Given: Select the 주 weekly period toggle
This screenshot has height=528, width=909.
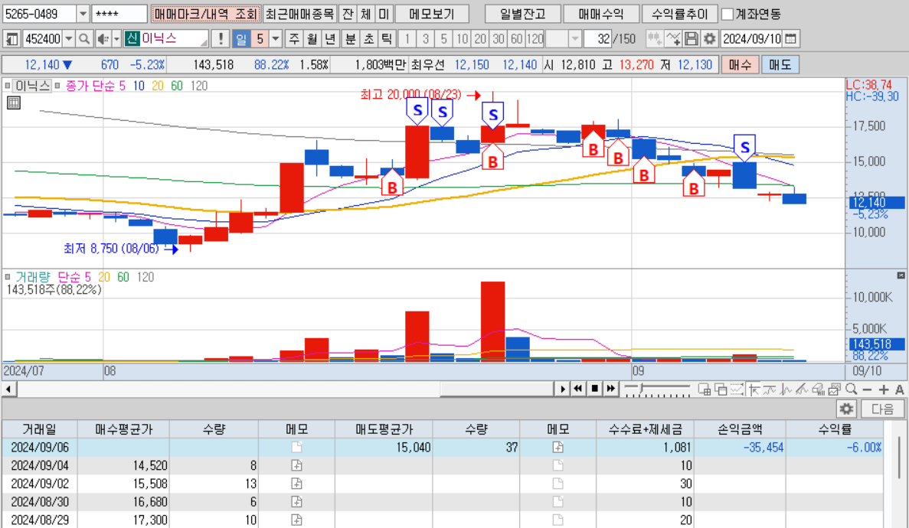Looking at the screenshot, I should pos(295,39).
